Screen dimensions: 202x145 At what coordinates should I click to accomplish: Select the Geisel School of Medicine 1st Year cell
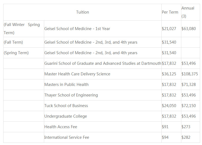77,29
